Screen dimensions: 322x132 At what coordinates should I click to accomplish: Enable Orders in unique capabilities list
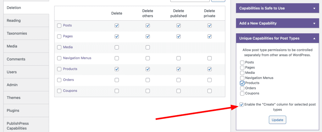[242, 88]
